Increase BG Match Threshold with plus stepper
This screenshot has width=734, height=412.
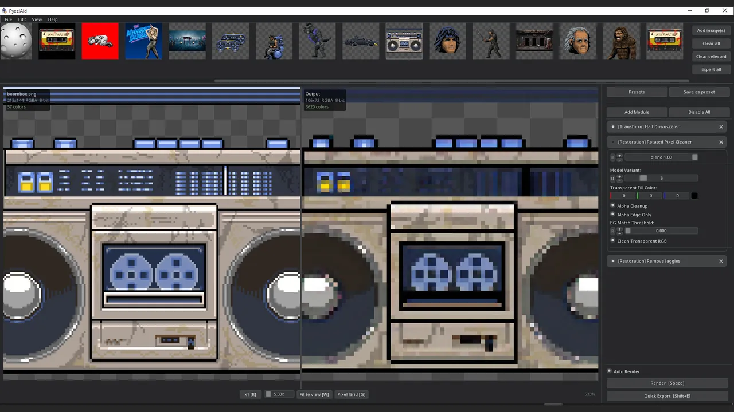coord(619,229)
